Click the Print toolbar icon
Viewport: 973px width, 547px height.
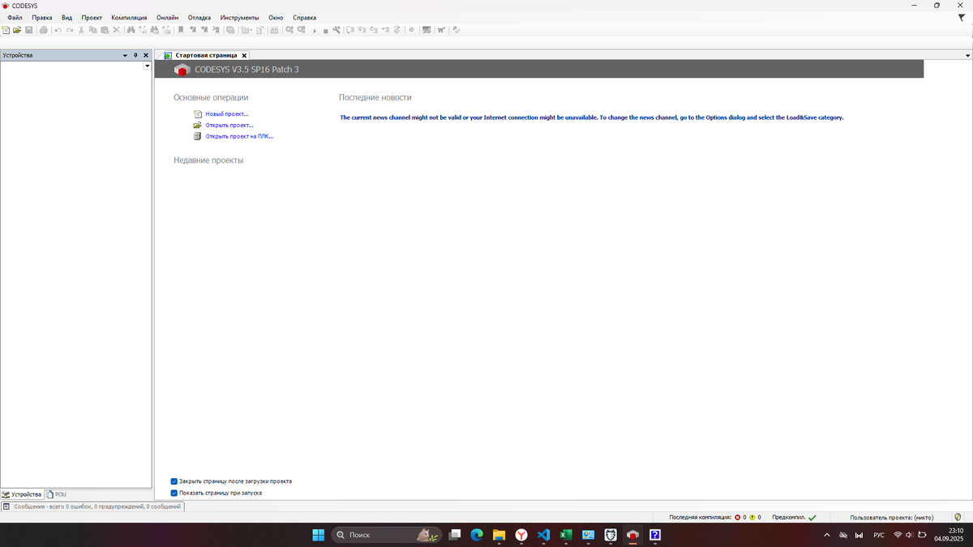point(44,30)
